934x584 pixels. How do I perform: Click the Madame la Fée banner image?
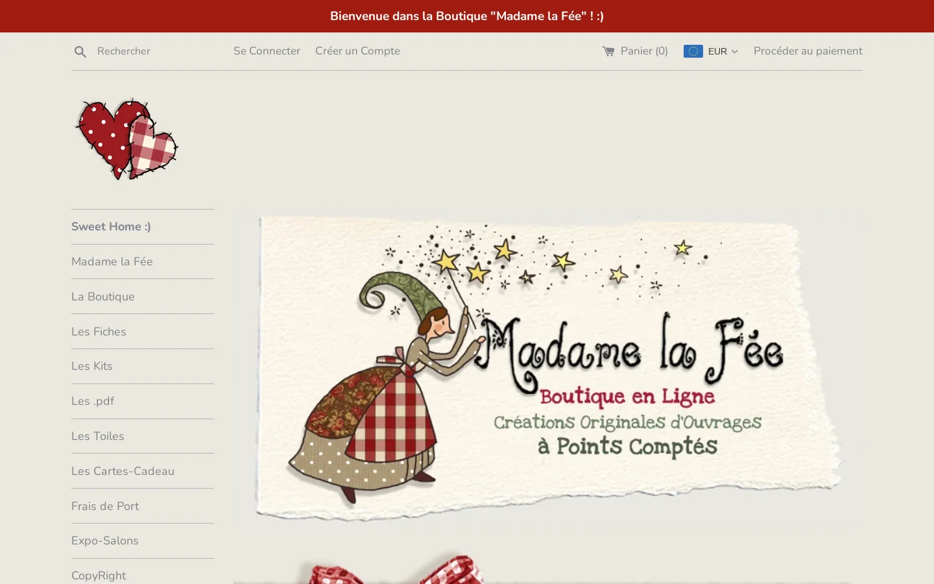548,368
